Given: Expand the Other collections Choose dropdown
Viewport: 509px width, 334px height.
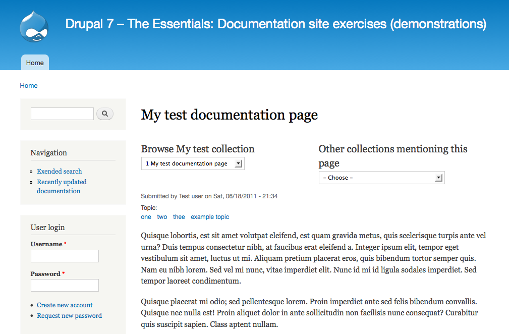Looking at the screenshot, I should [x=381, y=178].
